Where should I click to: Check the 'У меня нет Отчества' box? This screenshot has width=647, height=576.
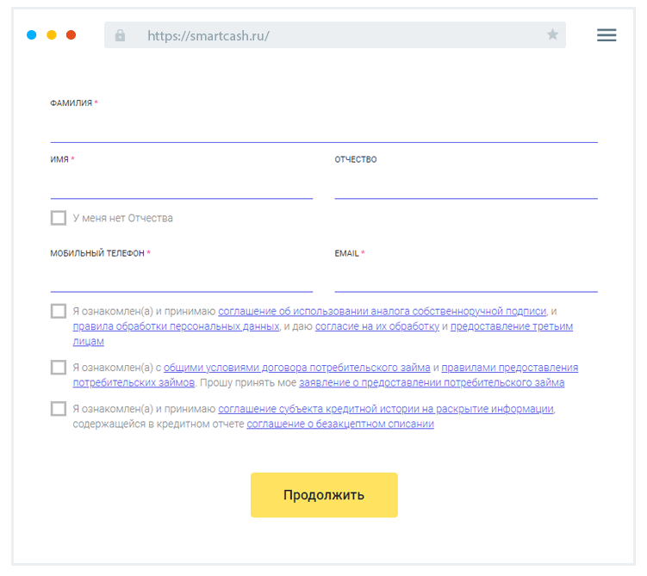pos(59,218)
